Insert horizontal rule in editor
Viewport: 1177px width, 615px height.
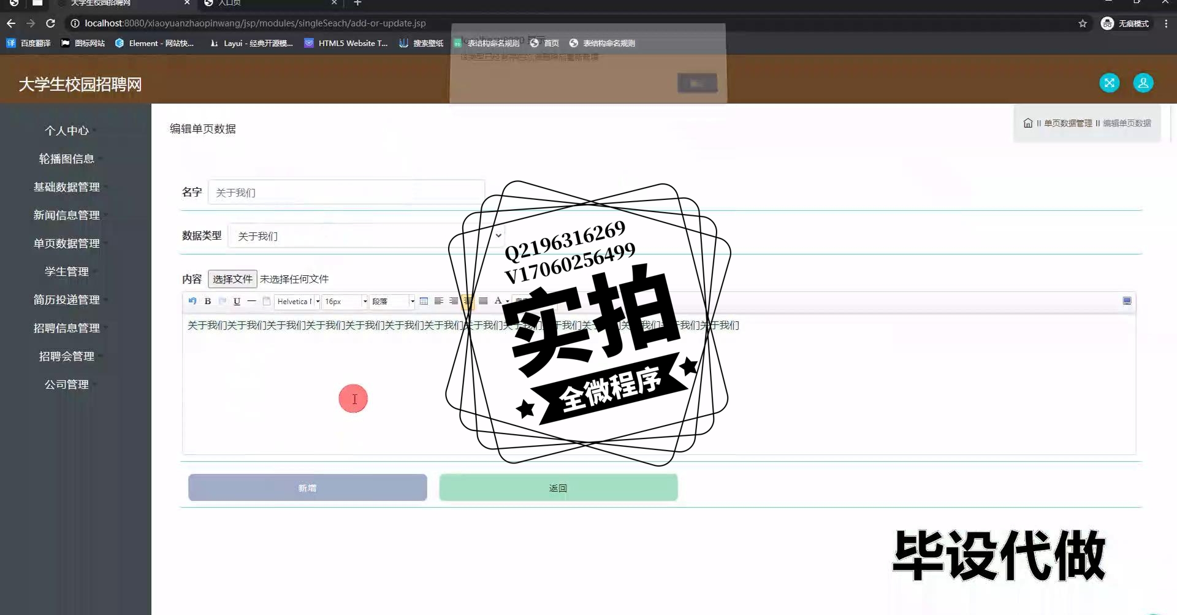tap(251, 301)
